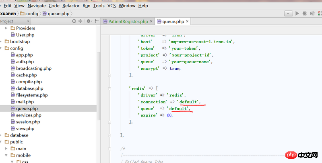
Task: Close the PatientRegister.php tab
Action: point(151,22)
